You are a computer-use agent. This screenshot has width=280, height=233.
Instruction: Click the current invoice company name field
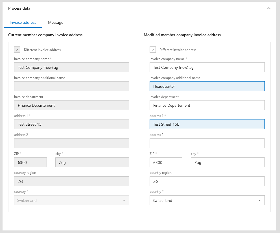coord(71,67)
